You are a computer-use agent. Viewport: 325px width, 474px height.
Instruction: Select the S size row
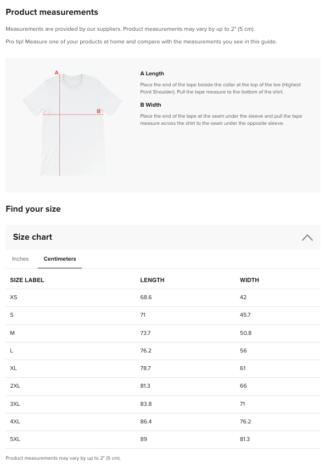(163, 315)
